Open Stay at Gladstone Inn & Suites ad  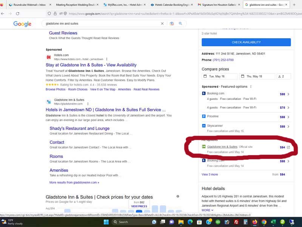[x=91, y=65]
